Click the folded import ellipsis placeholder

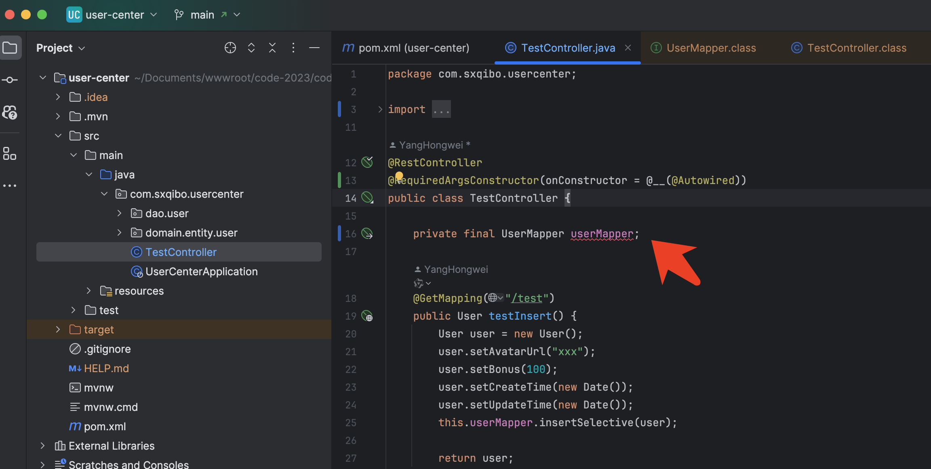441,109
